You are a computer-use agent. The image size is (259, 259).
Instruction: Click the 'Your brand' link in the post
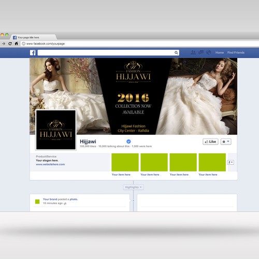pyautogui.click(x=50, y=199)
